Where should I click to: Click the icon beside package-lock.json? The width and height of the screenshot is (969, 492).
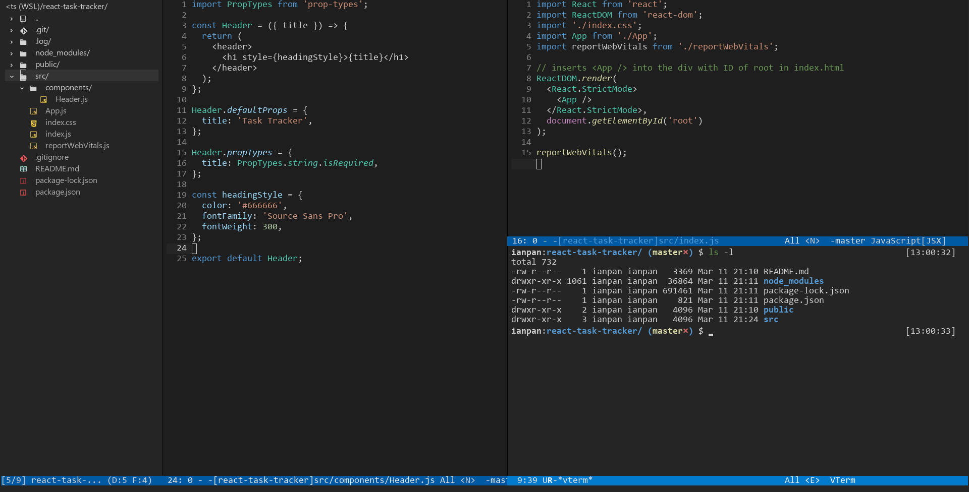point(23,181)
